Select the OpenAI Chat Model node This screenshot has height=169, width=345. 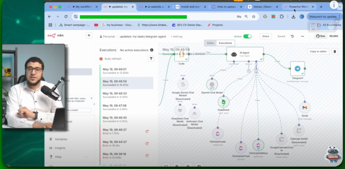pos(212,84)
